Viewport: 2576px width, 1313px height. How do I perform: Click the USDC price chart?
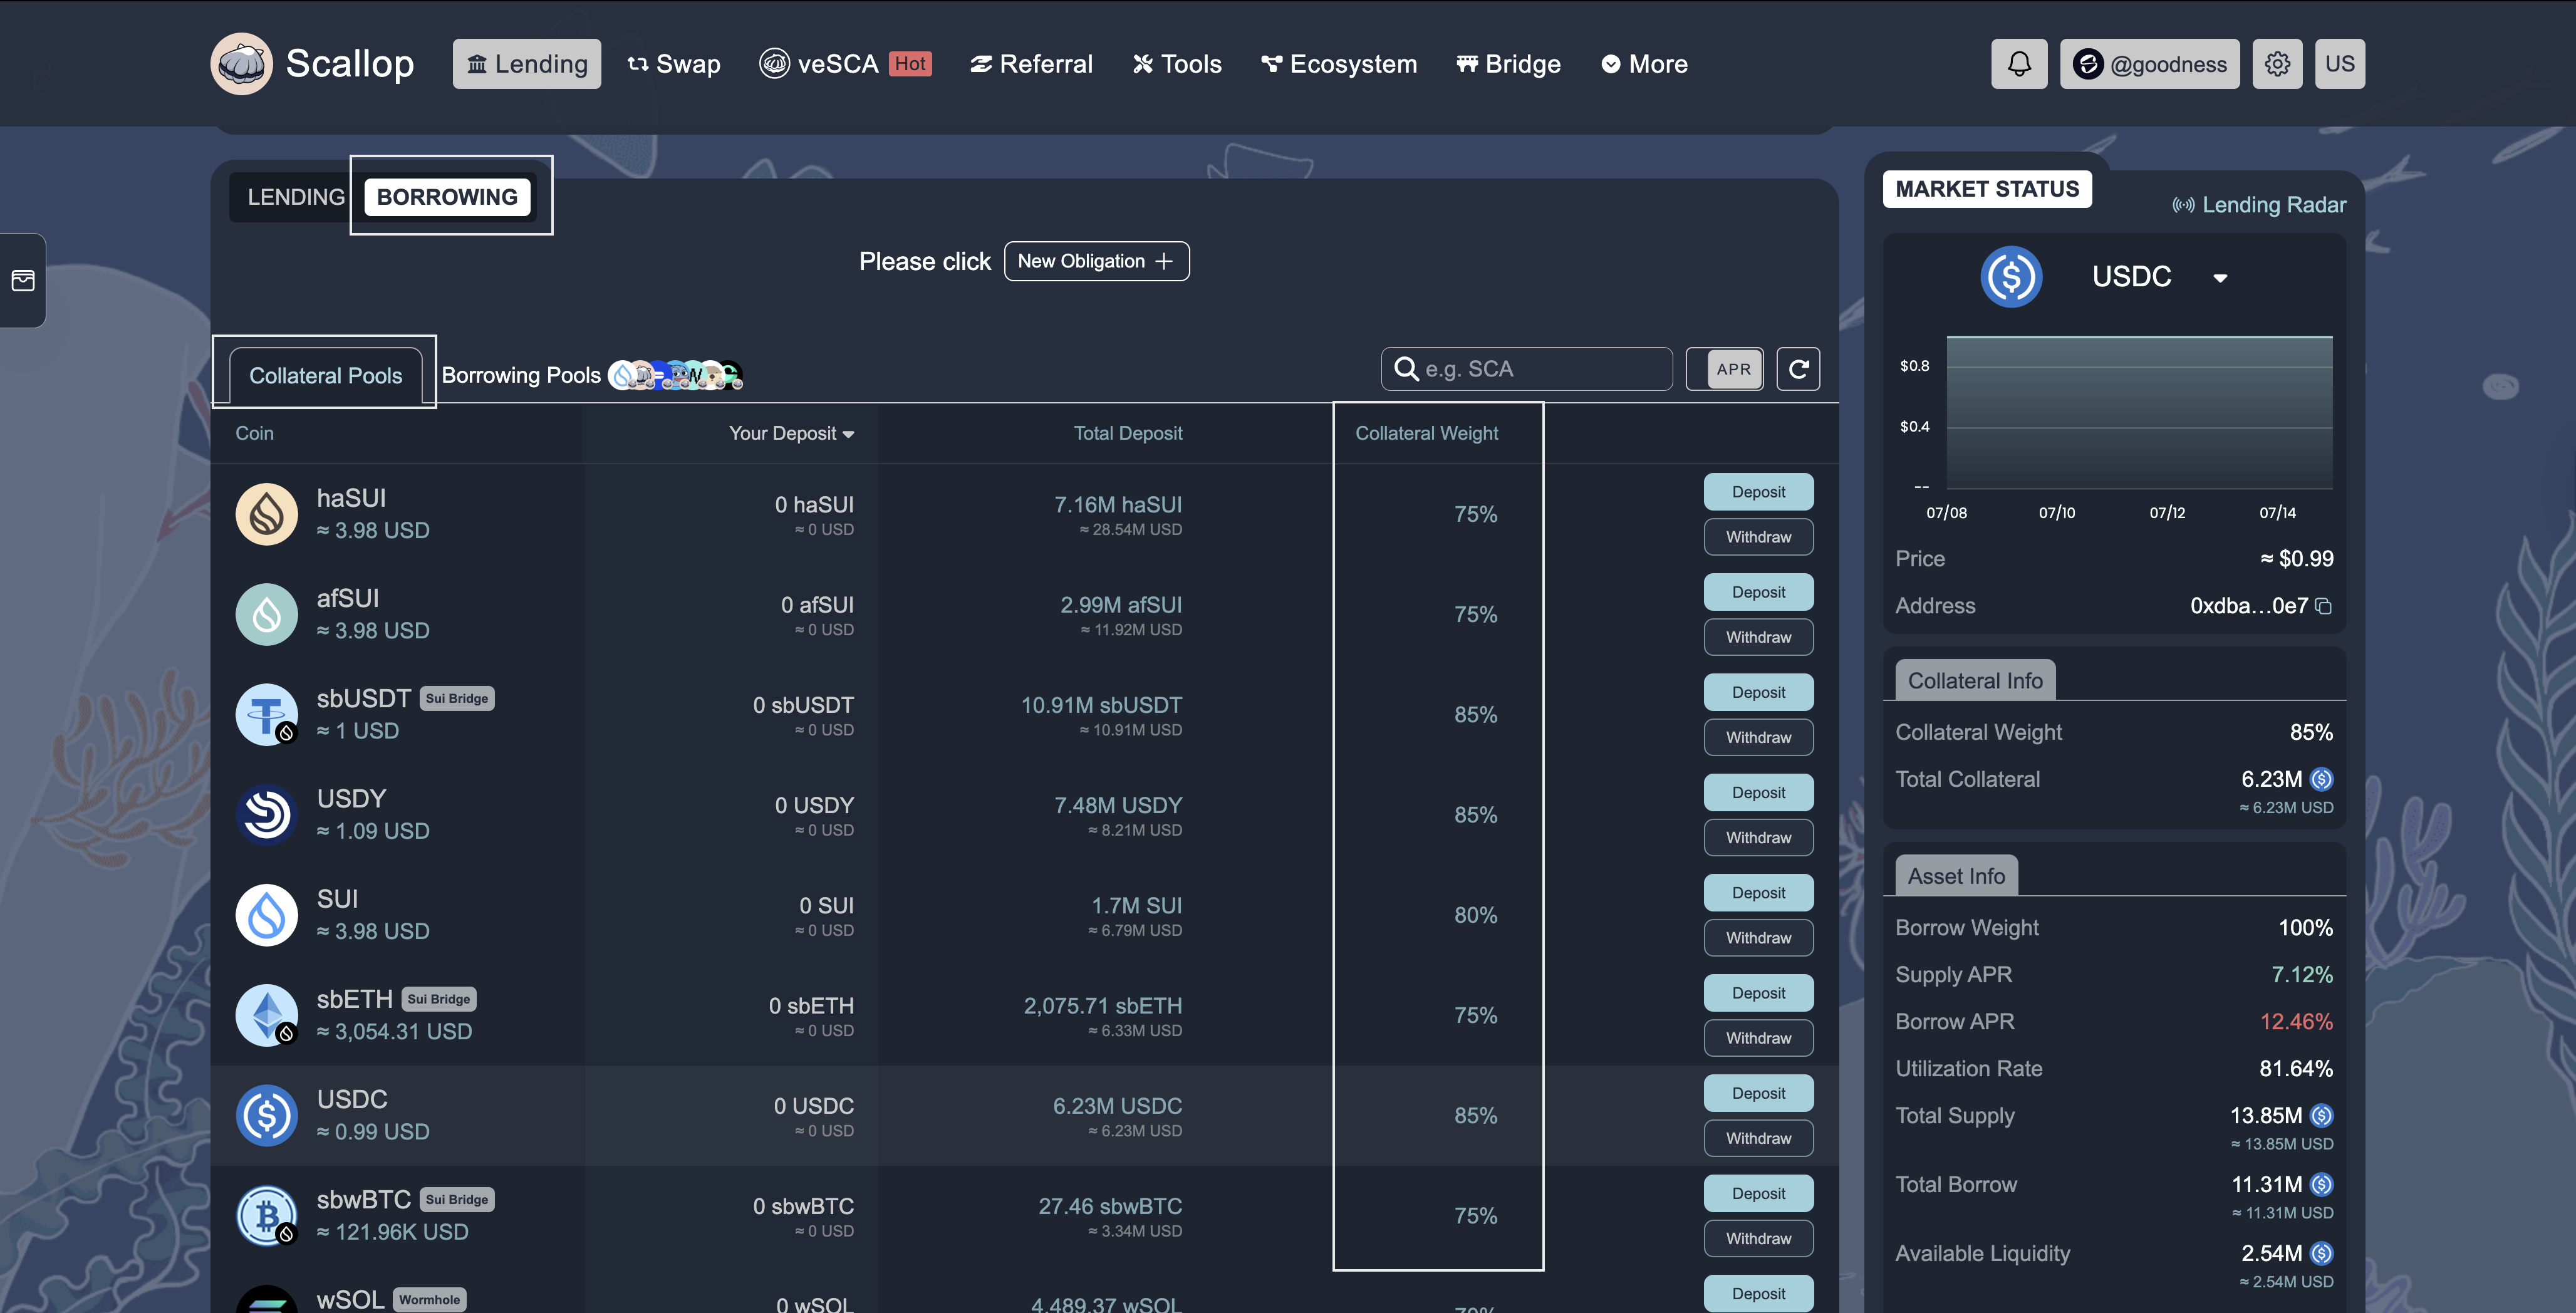point(2139,412)
